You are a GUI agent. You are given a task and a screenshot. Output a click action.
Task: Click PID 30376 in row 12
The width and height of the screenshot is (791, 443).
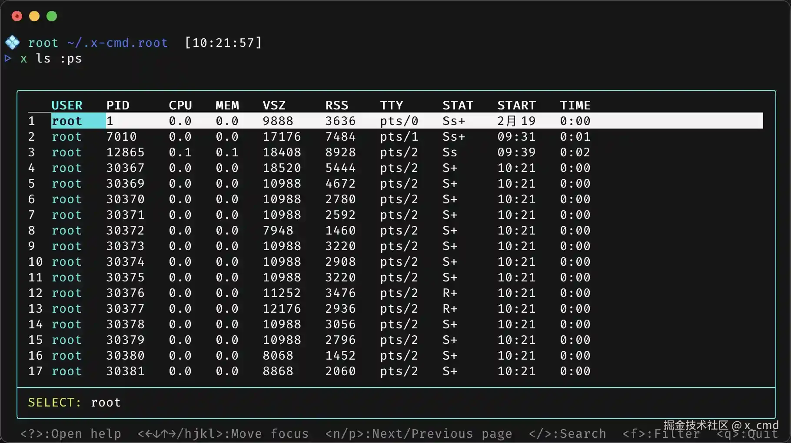click(126, 293)
